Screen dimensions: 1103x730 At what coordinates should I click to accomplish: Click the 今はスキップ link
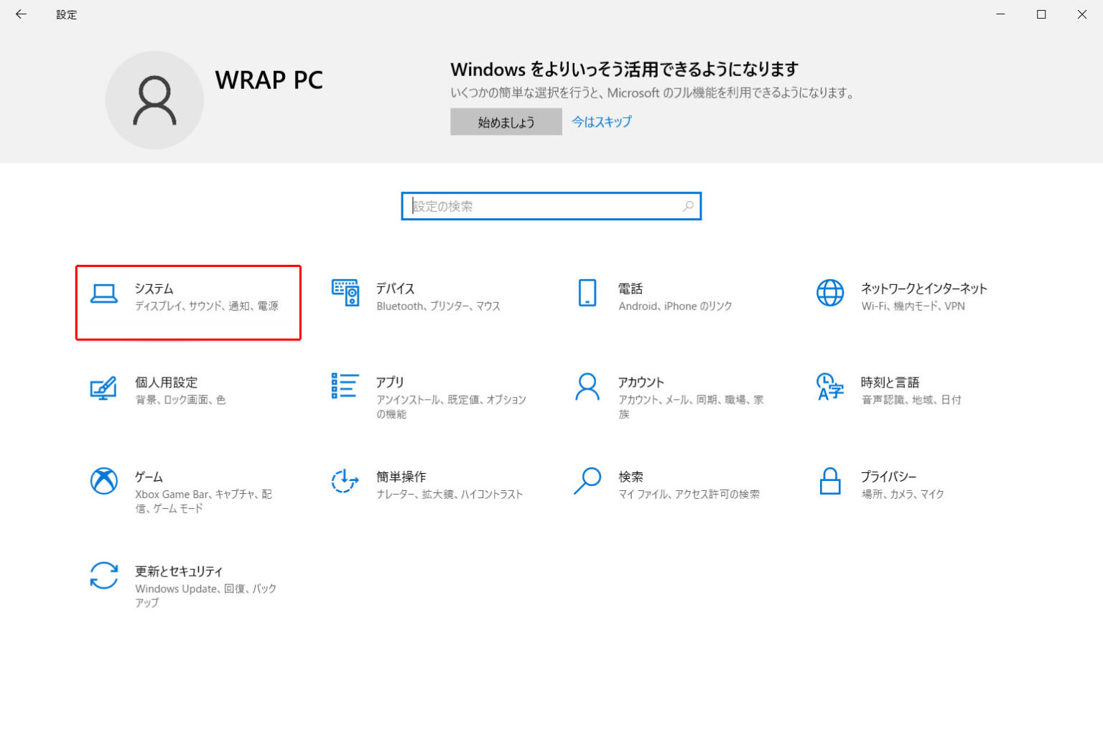click(x=600, y=121)
